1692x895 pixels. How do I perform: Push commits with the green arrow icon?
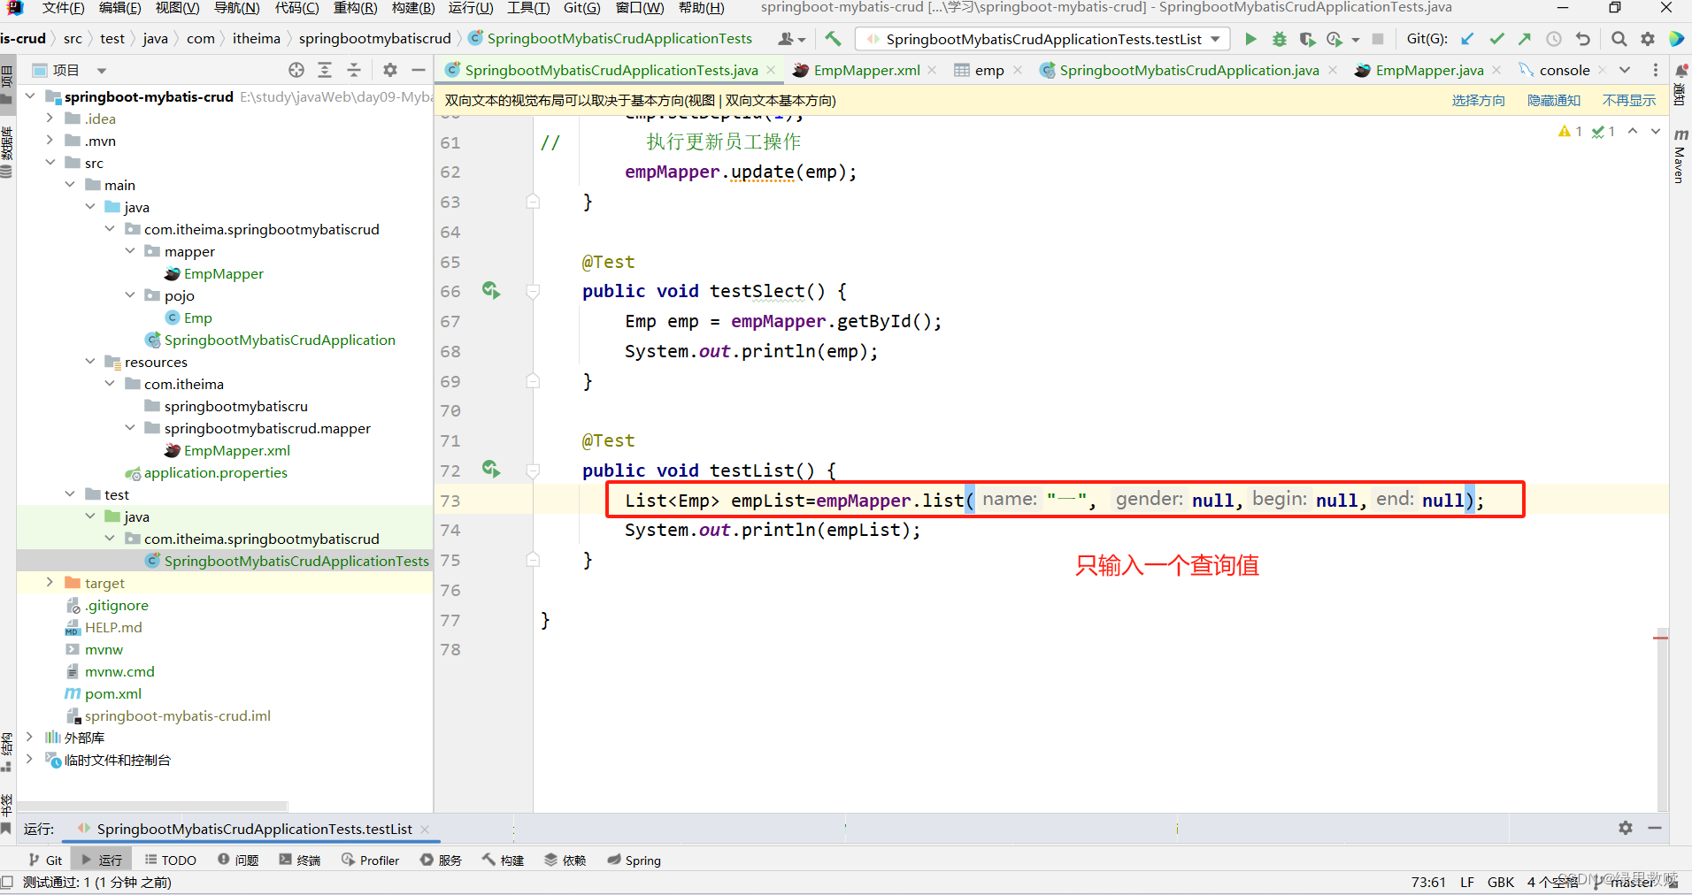click(1525, 39)
